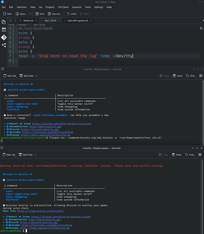Open hamburger menu in the lower Konsole window
This screenshot has width=204, height=234.
pyautogui.click(x=200, y=154)
